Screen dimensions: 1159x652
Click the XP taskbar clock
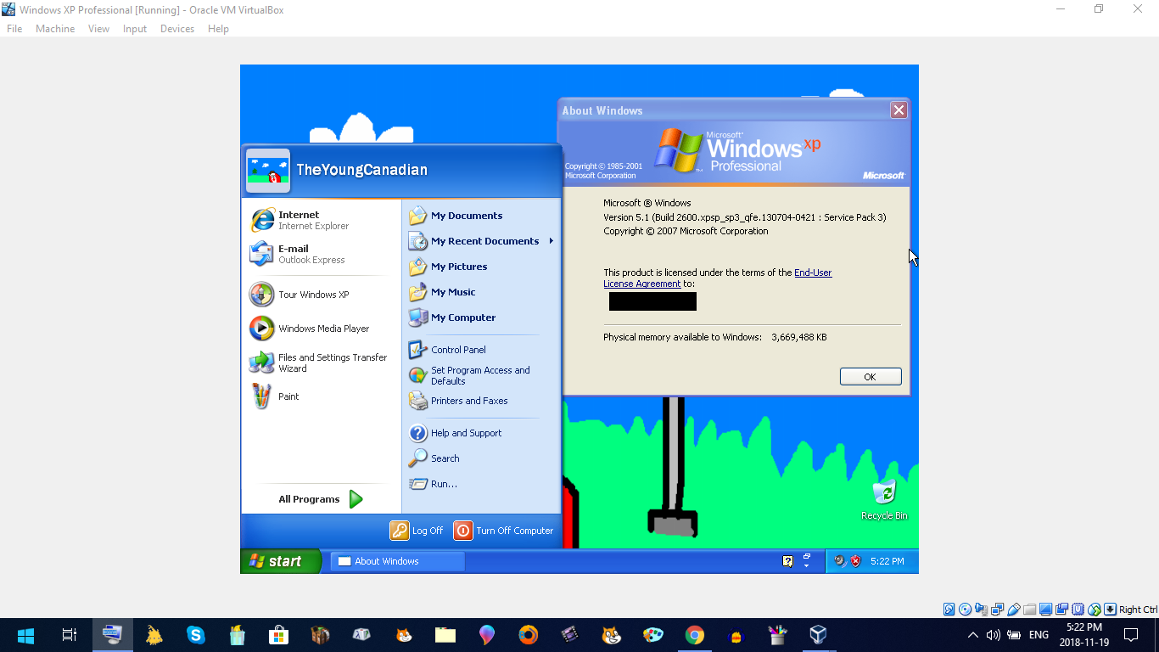887,561
